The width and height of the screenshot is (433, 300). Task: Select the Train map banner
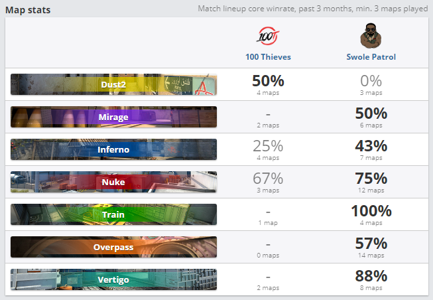point(114,214)
